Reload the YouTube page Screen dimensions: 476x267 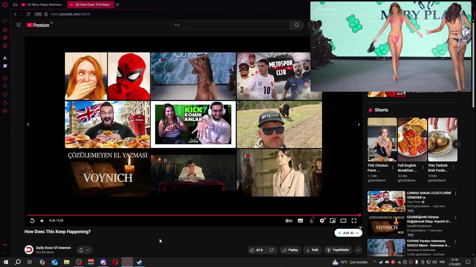pos(28,14)
